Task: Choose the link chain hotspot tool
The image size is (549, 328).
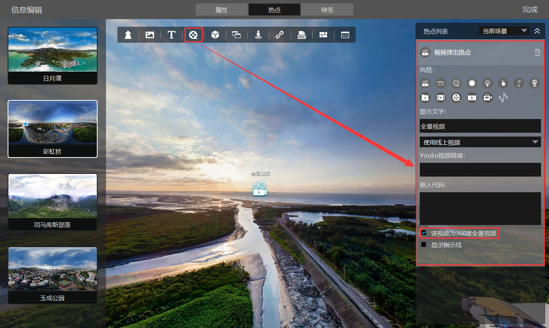Action: pos(279,35)
